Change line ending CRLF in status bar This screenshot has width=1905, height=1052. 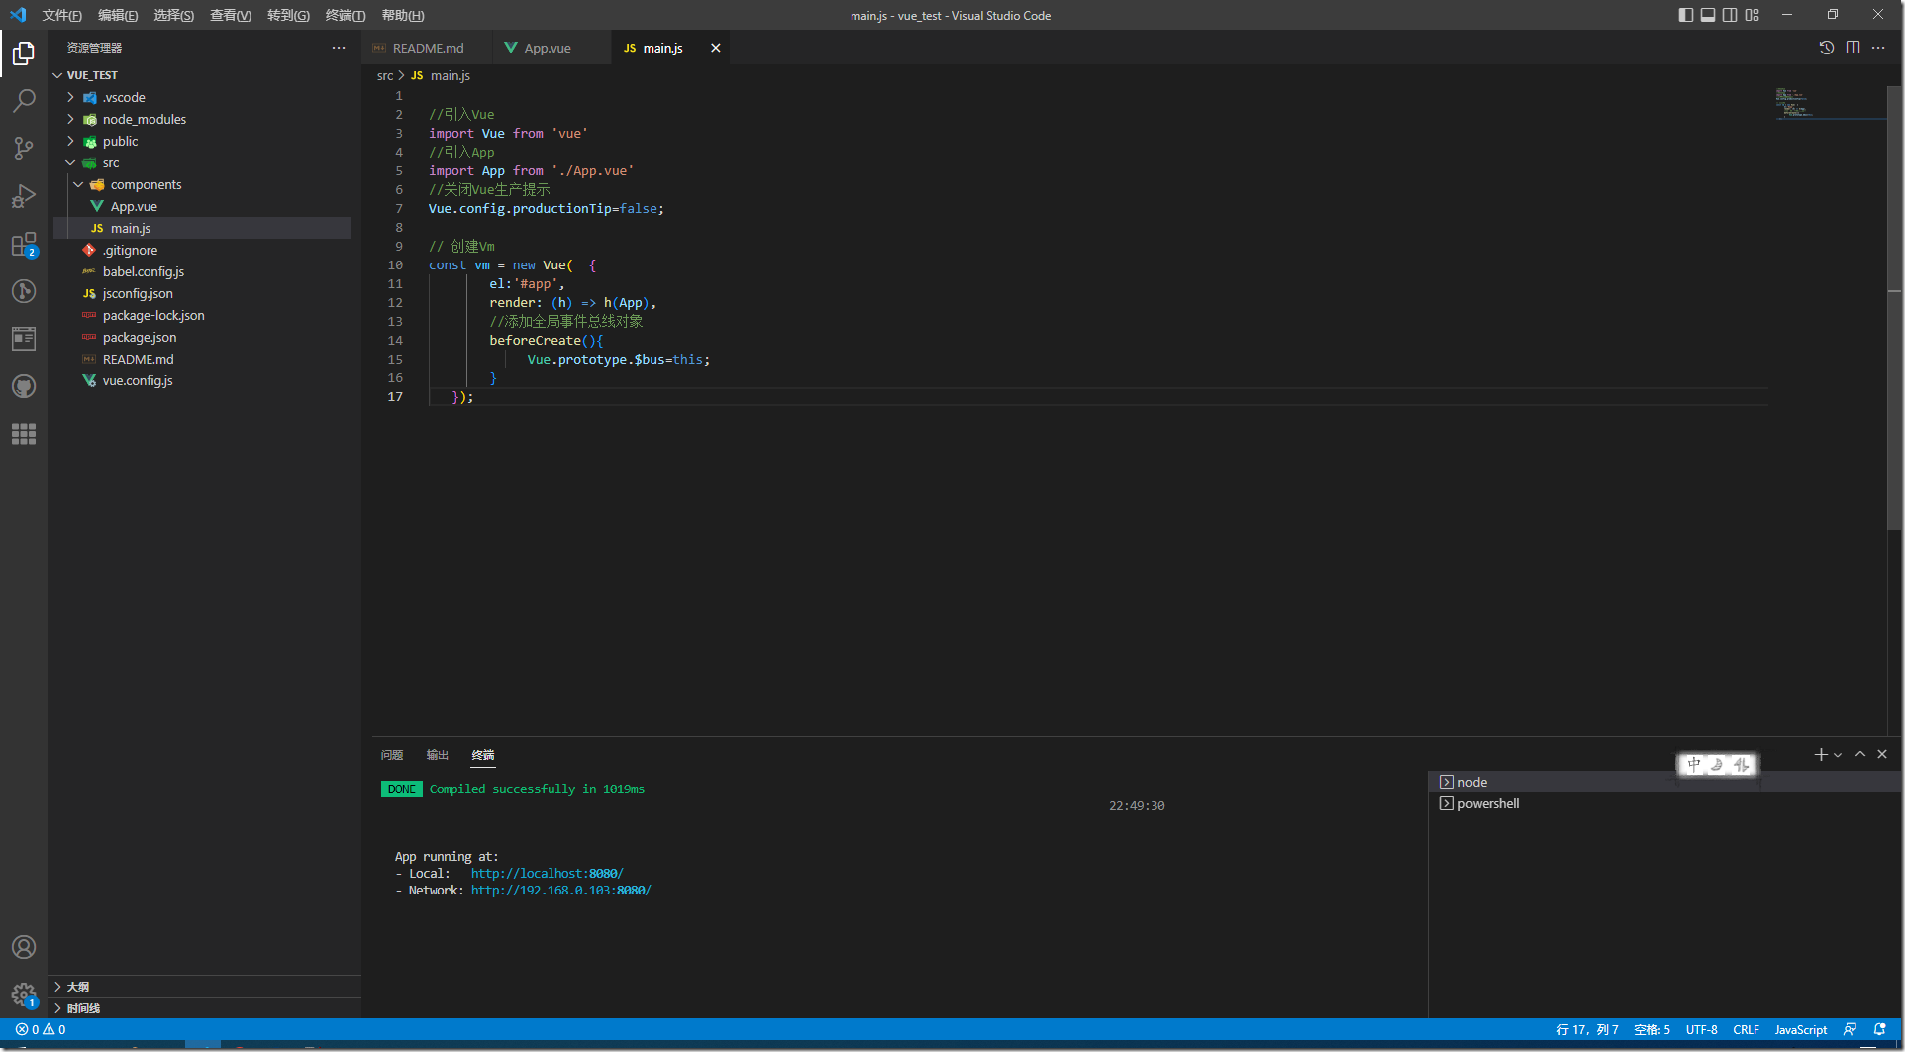click(1746, 1030)
